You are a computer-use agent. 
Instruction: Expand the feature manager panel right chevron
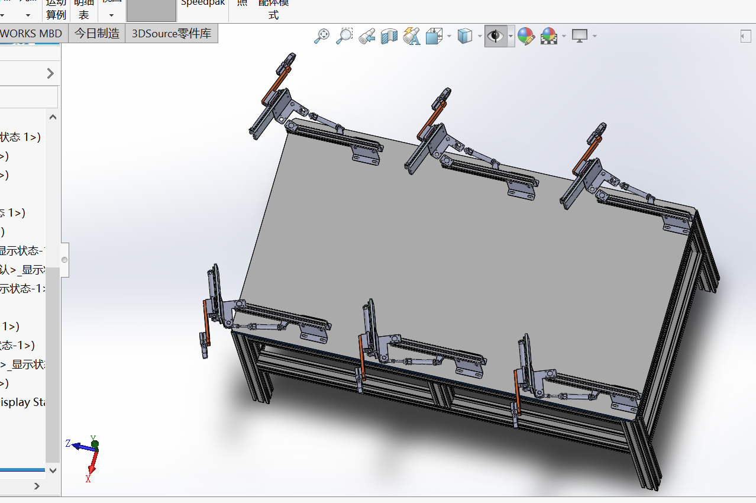point(50,73)
